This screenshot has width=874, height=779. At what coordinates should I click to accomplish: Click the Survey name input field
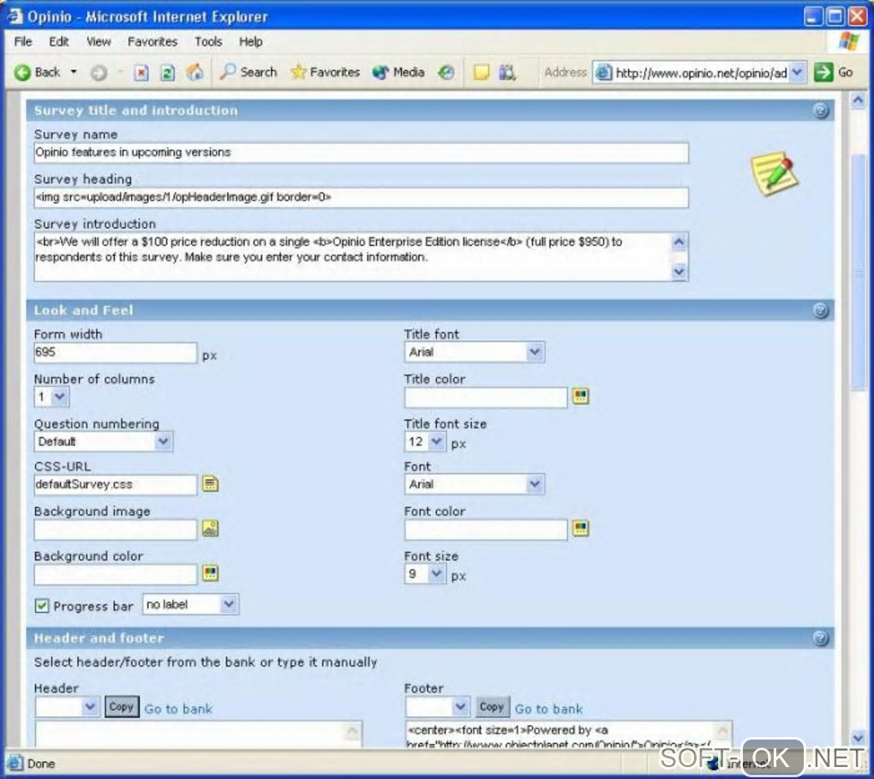tap(362, 153)
